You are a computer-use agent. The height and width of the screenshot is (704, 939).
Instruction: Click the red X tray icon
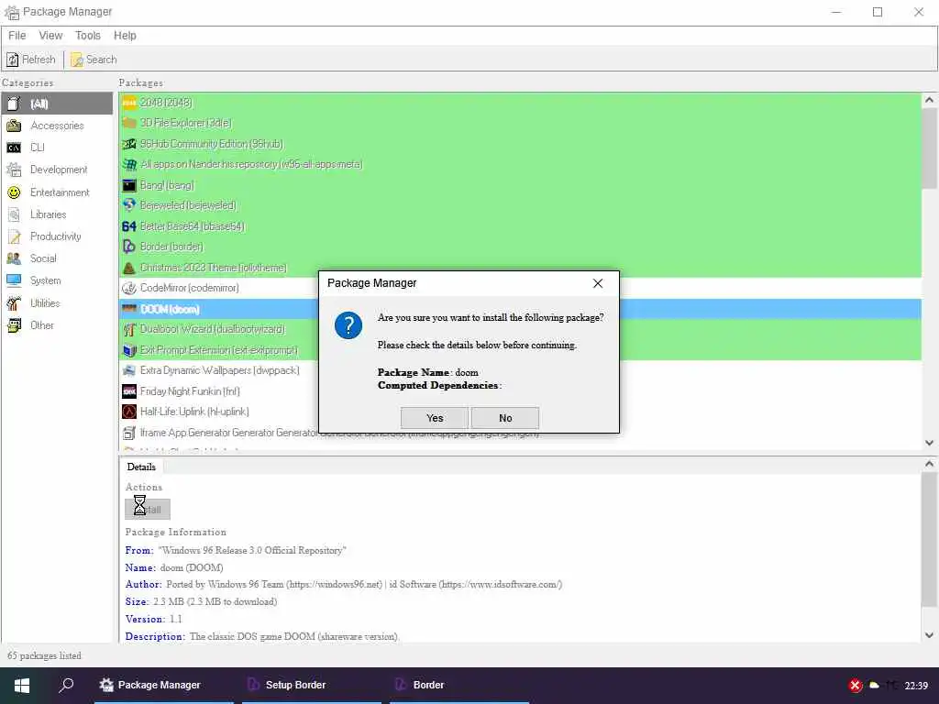(x=856, y=686)
